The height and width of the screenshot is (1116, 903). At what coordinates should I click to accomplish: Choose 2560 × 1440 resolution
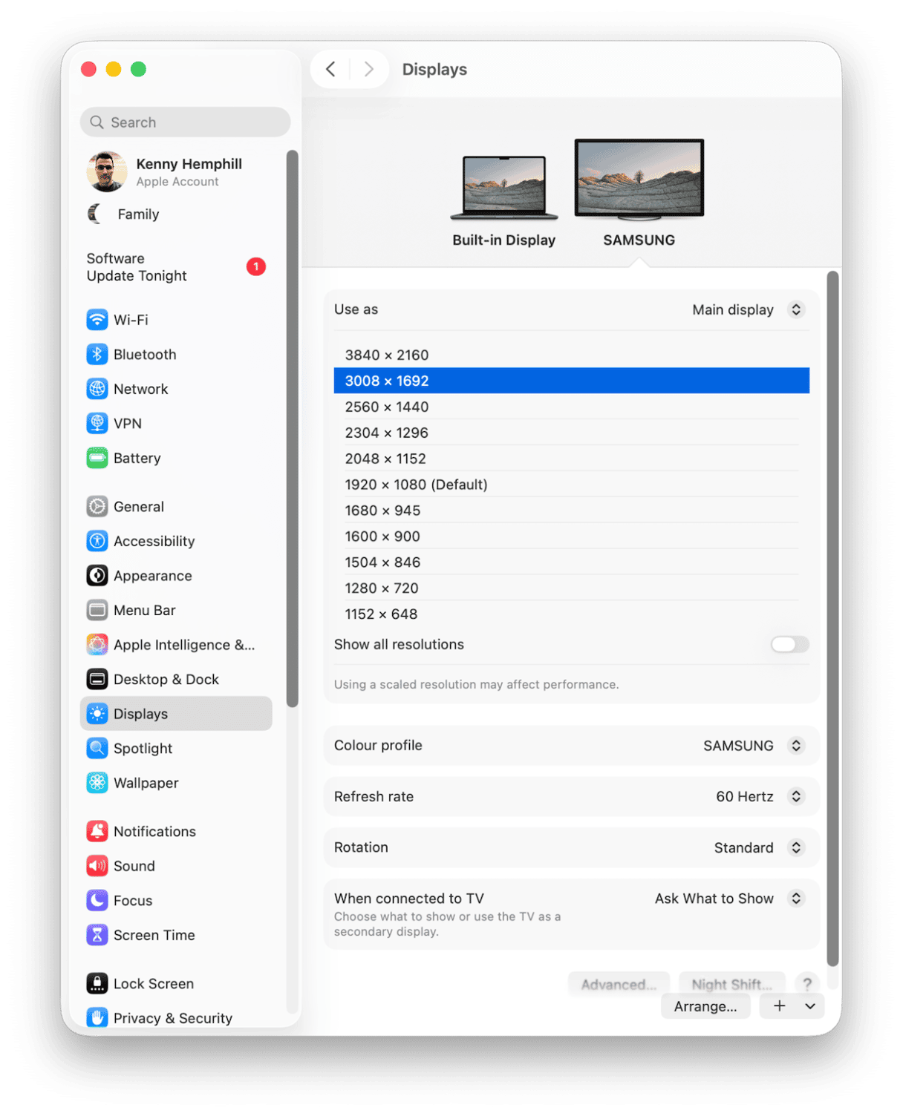pyautogui.click(x=386, y=407)
